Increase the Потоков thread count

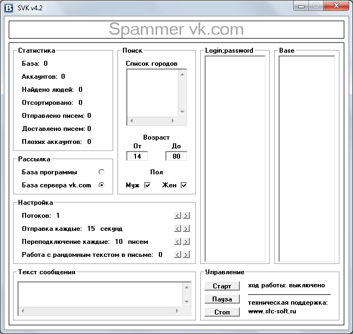coord(186,216)
